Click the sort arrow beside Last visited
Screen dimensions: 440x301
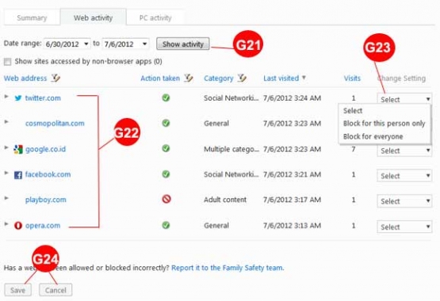coord(304,78)
